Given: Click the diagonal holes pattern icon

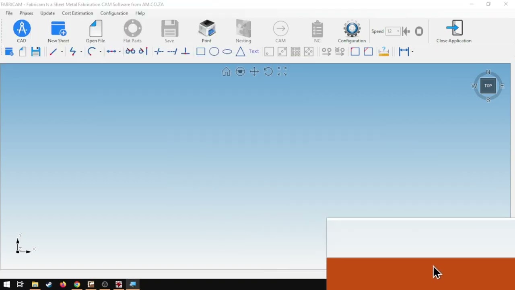Looking at the screenshot, I should pos(282,52).
